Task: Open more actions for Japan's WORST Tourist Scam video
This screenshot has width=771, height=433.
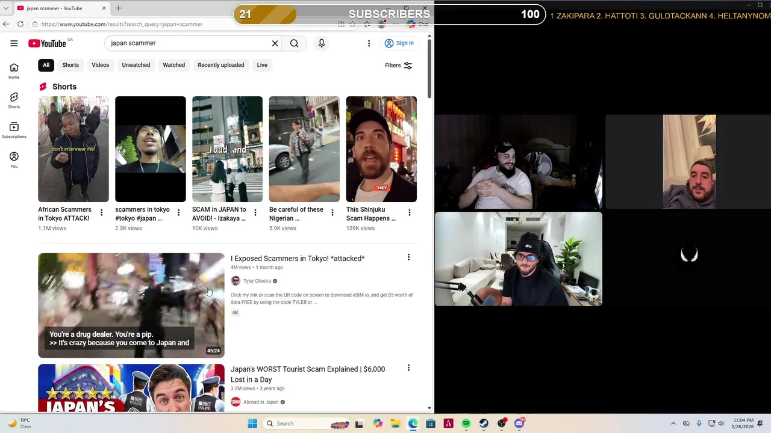Action: [408, 368]
